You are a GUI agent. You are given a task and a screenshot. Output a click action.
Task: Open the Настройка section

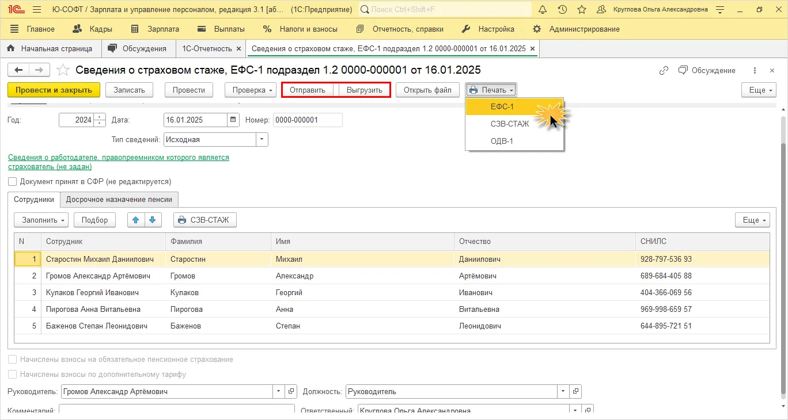point(488,29)
